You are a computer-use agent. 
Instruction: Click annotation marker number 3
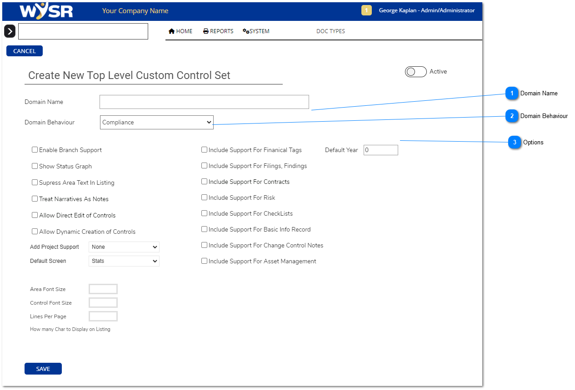pos(515,143)
